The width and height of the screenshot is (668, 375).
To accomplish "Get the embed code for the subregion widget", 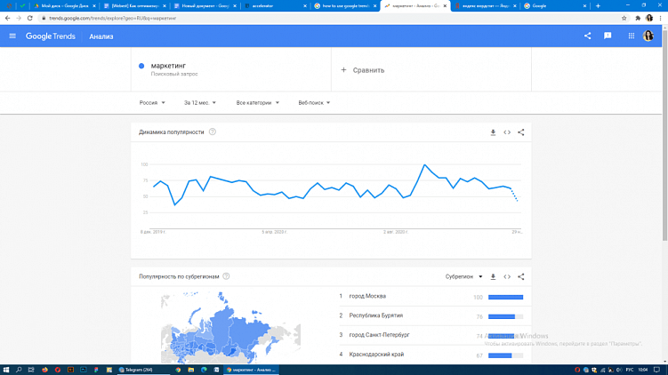I will point(507,276).
